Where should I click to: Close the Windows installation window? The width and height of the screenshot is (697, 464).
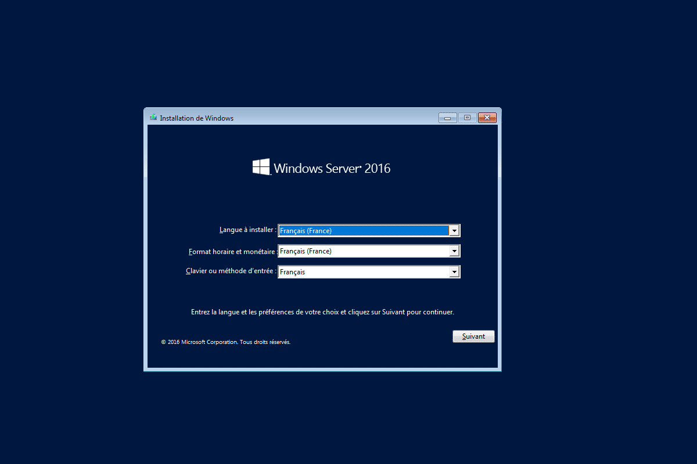[x=487, y=117]
